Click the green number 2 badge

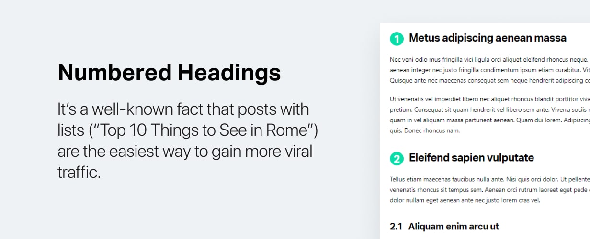(x=397, y=159)
